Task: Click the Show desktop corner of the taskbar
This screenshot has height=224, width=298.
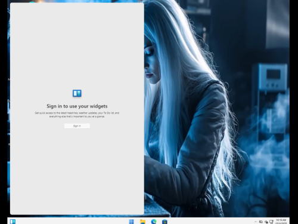Action: 288,221
